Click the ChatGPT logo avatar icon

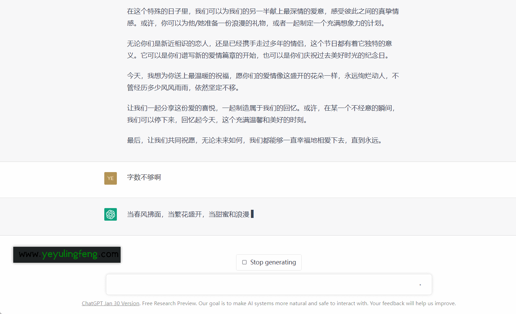pyautogui.click(x=110, y=214)
